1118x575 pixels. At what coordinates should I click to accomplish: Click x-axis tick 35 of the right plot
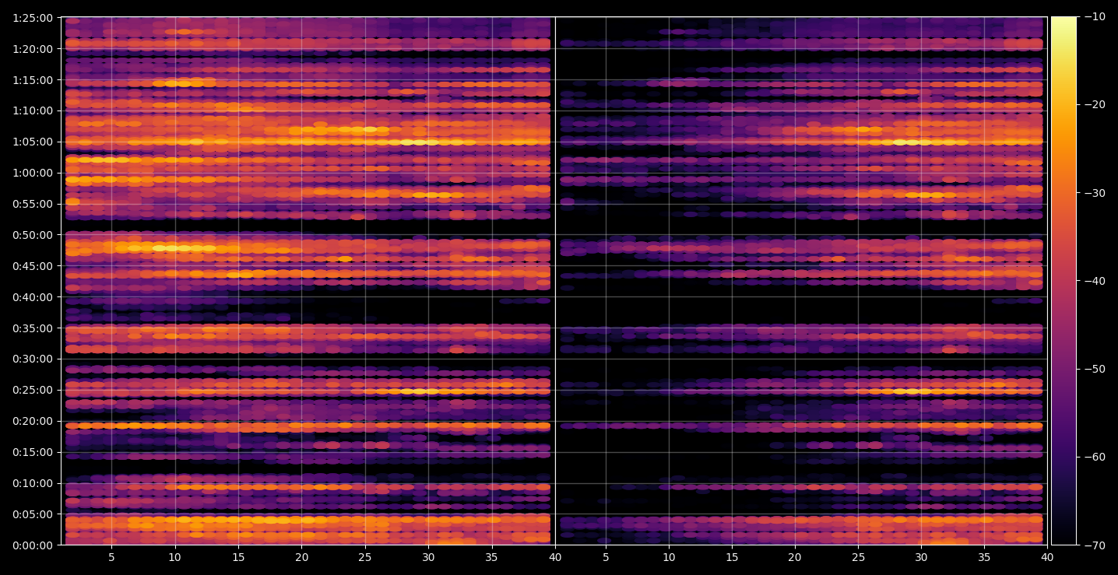pos(985,557)
